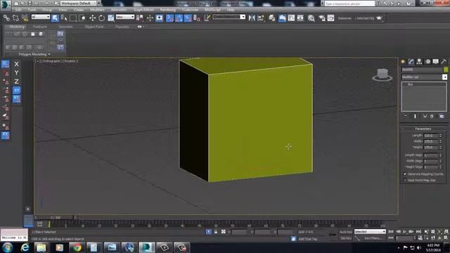Constrain axis to X
This screenshot has width=450, height=253.
tap(16, 64)
